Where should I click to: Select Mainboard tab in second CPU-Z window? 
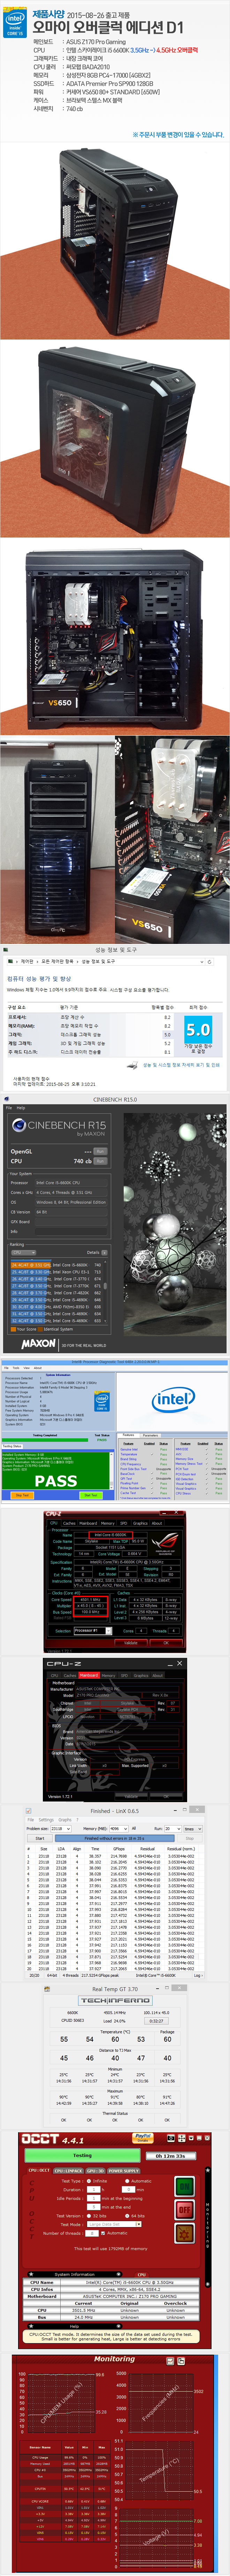pos(89,1675)
